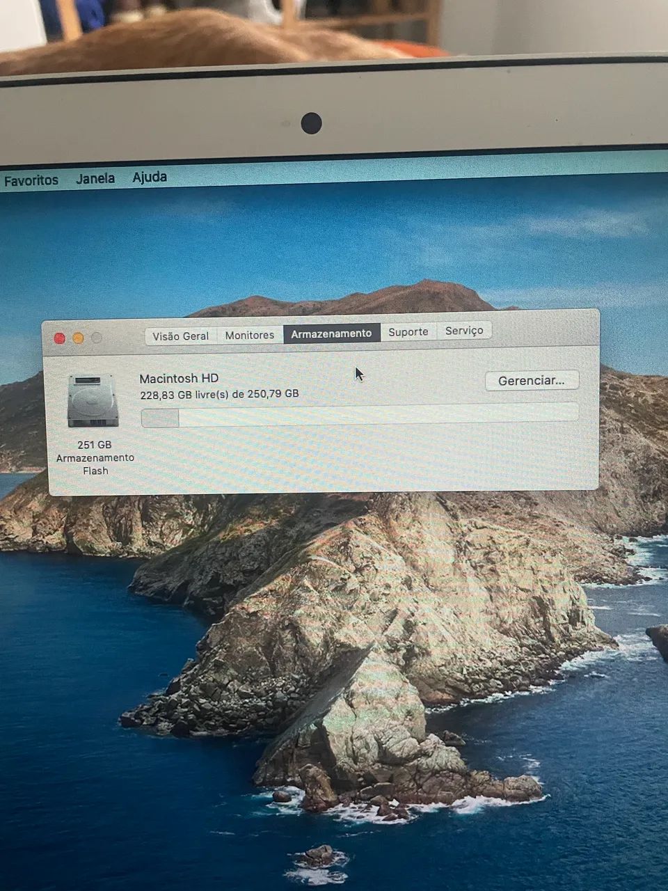Open the Serviço tab
The height and width of the screenshot is (891, 668).
[x=464, y=330]
